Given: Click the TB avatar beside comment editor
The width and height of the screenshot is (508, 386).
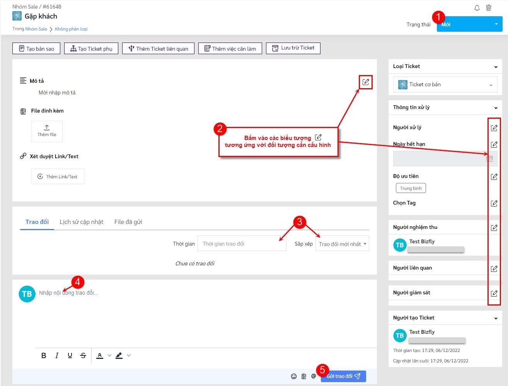Looking at the screenshot, I should coord(27,294).
